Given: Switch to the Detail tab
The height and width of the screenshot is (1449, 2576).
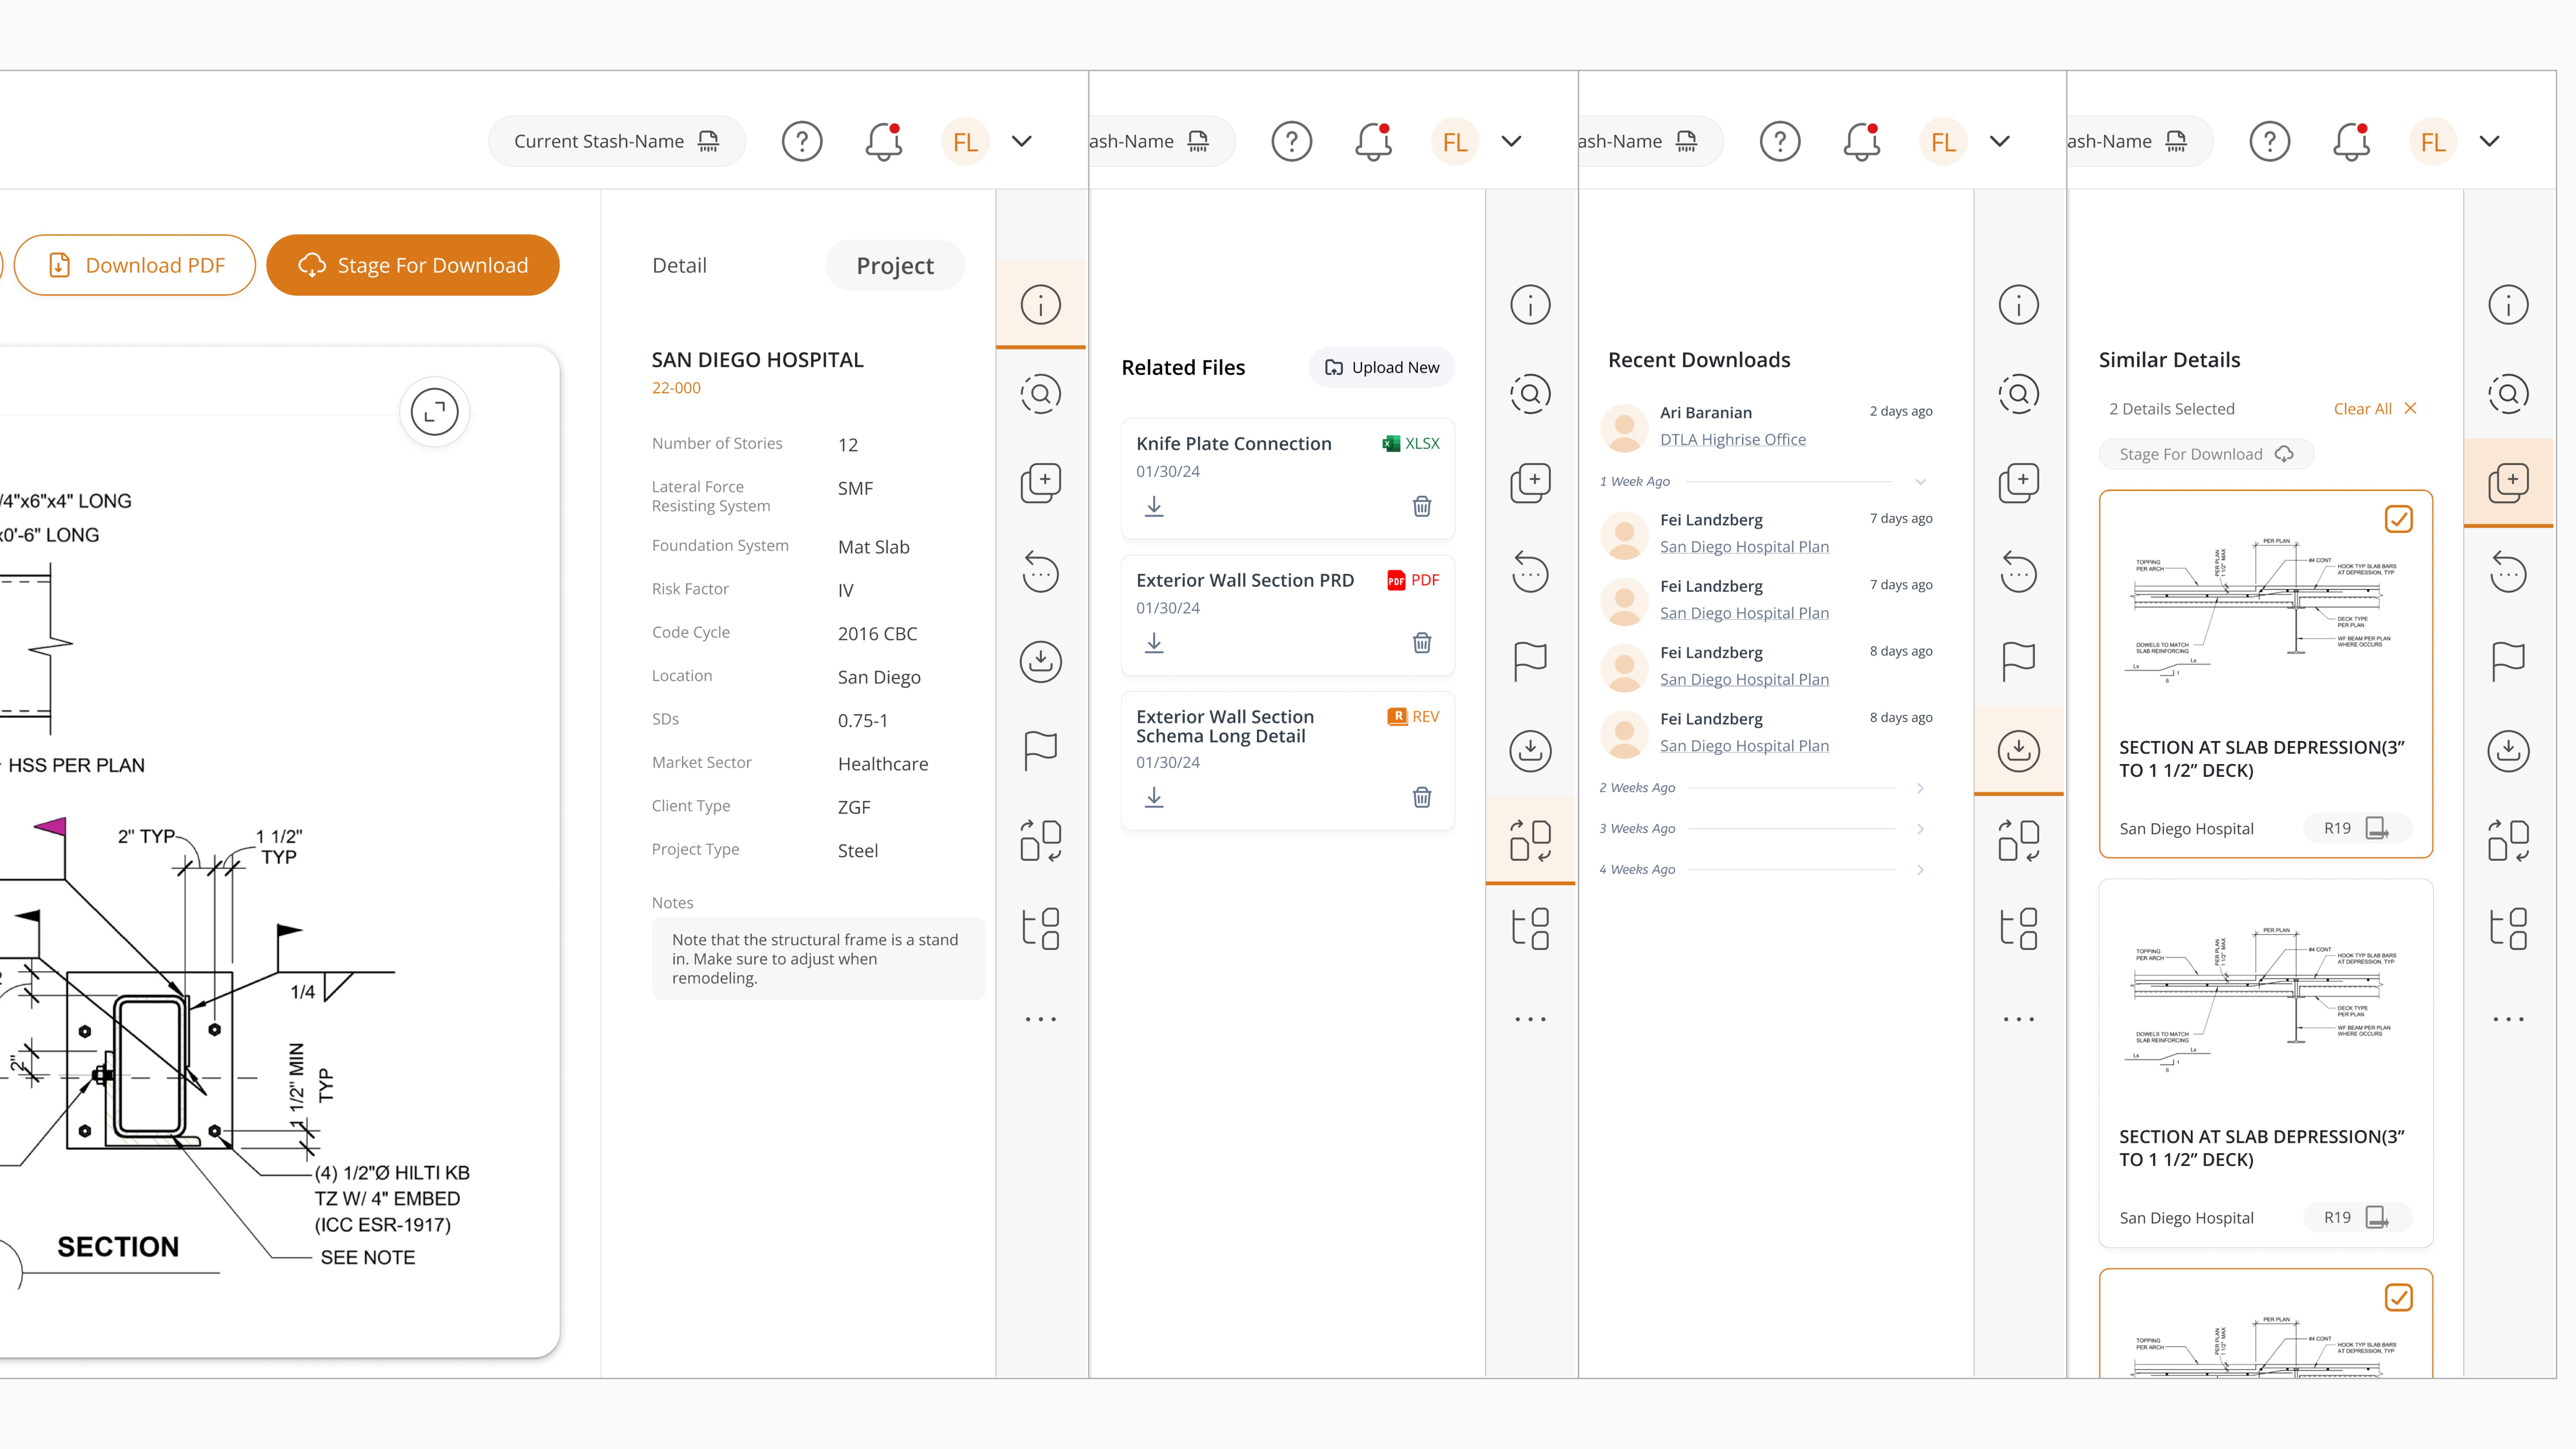Looking at the screenshot, I should (679, 265).
